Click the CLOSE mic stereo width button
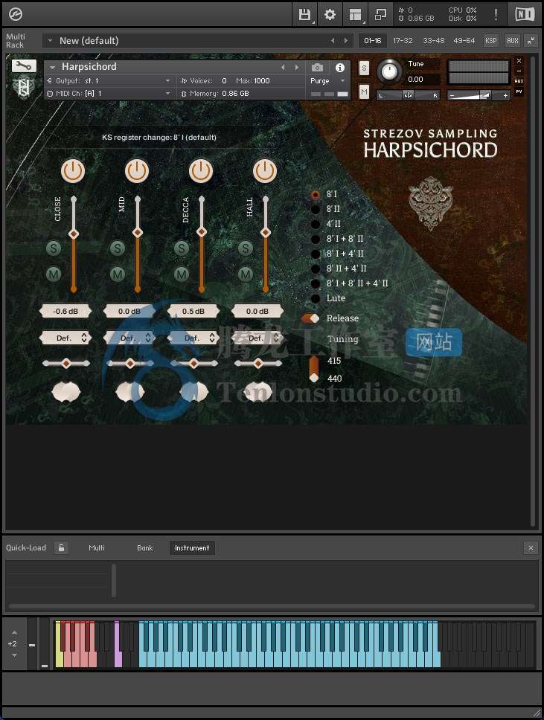Image resolution: width=544 pixels, height=720 pixels. point(66,392)
